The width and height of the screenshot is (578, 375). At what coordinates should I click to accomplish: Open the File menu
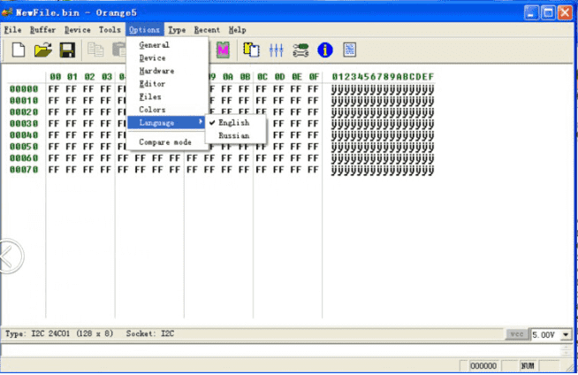12,30
